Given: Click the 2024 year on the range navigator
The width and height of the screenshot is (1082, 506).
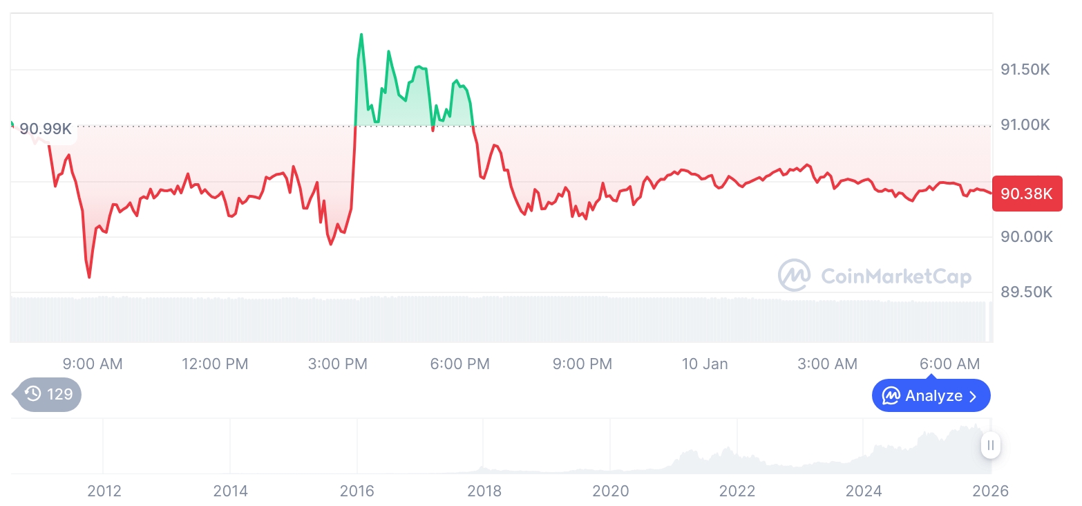Looking at the screenshot, I should click(x=864, y=491).
